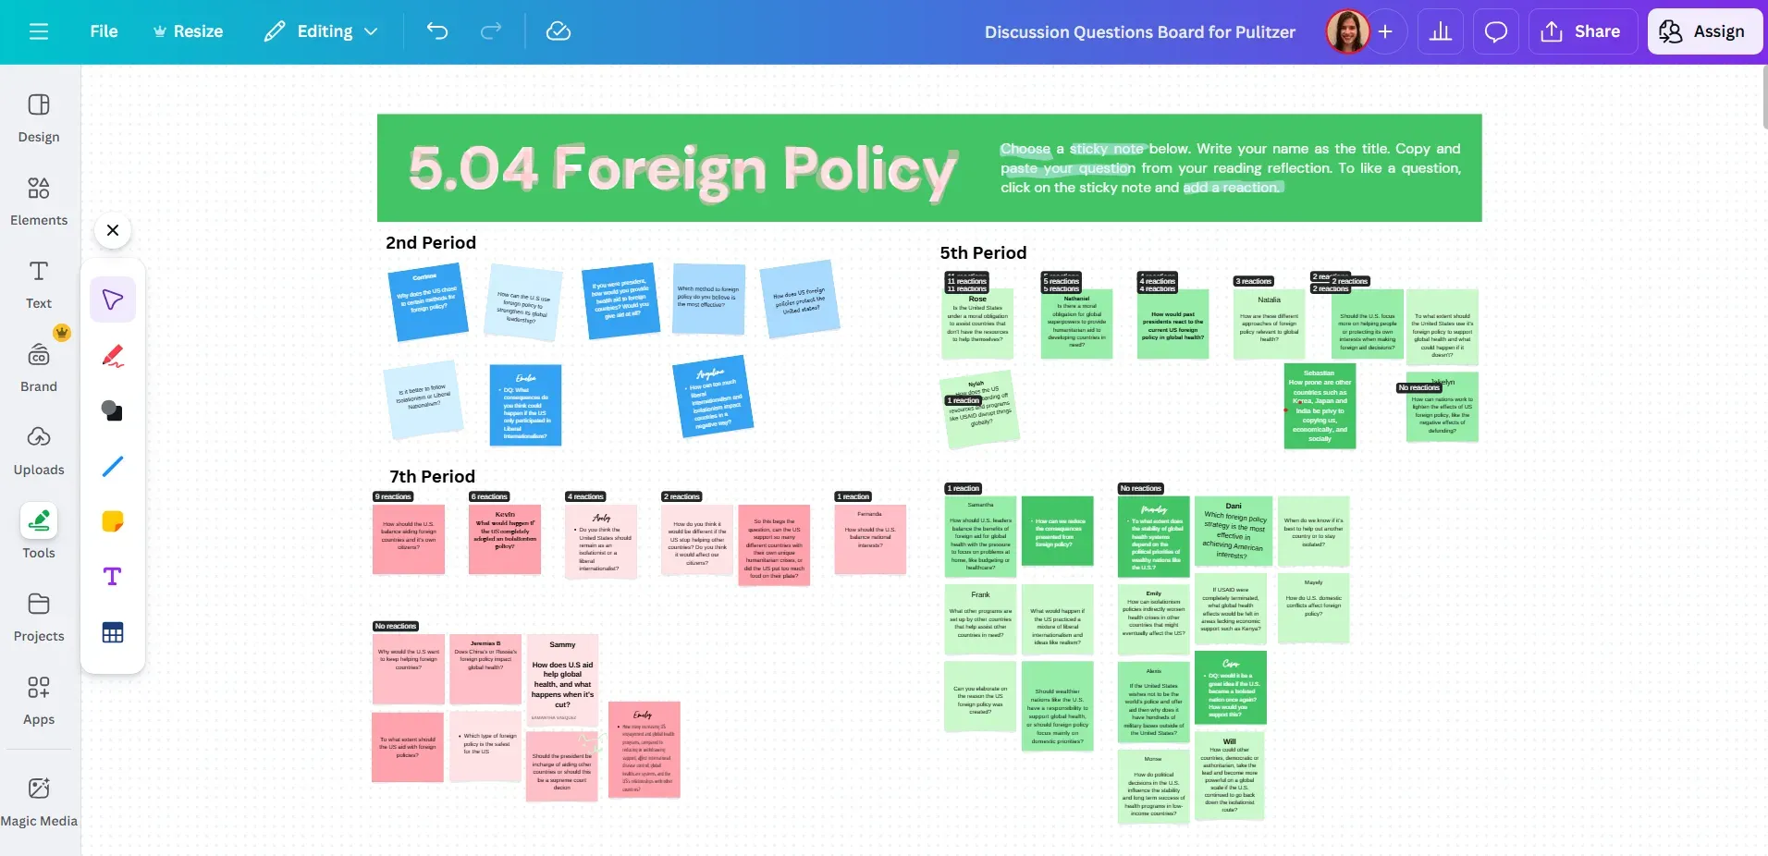Screen dimensions: 1768x856
Task: Select the Tools sidebar tab
Action: click(x=39, y=532)
